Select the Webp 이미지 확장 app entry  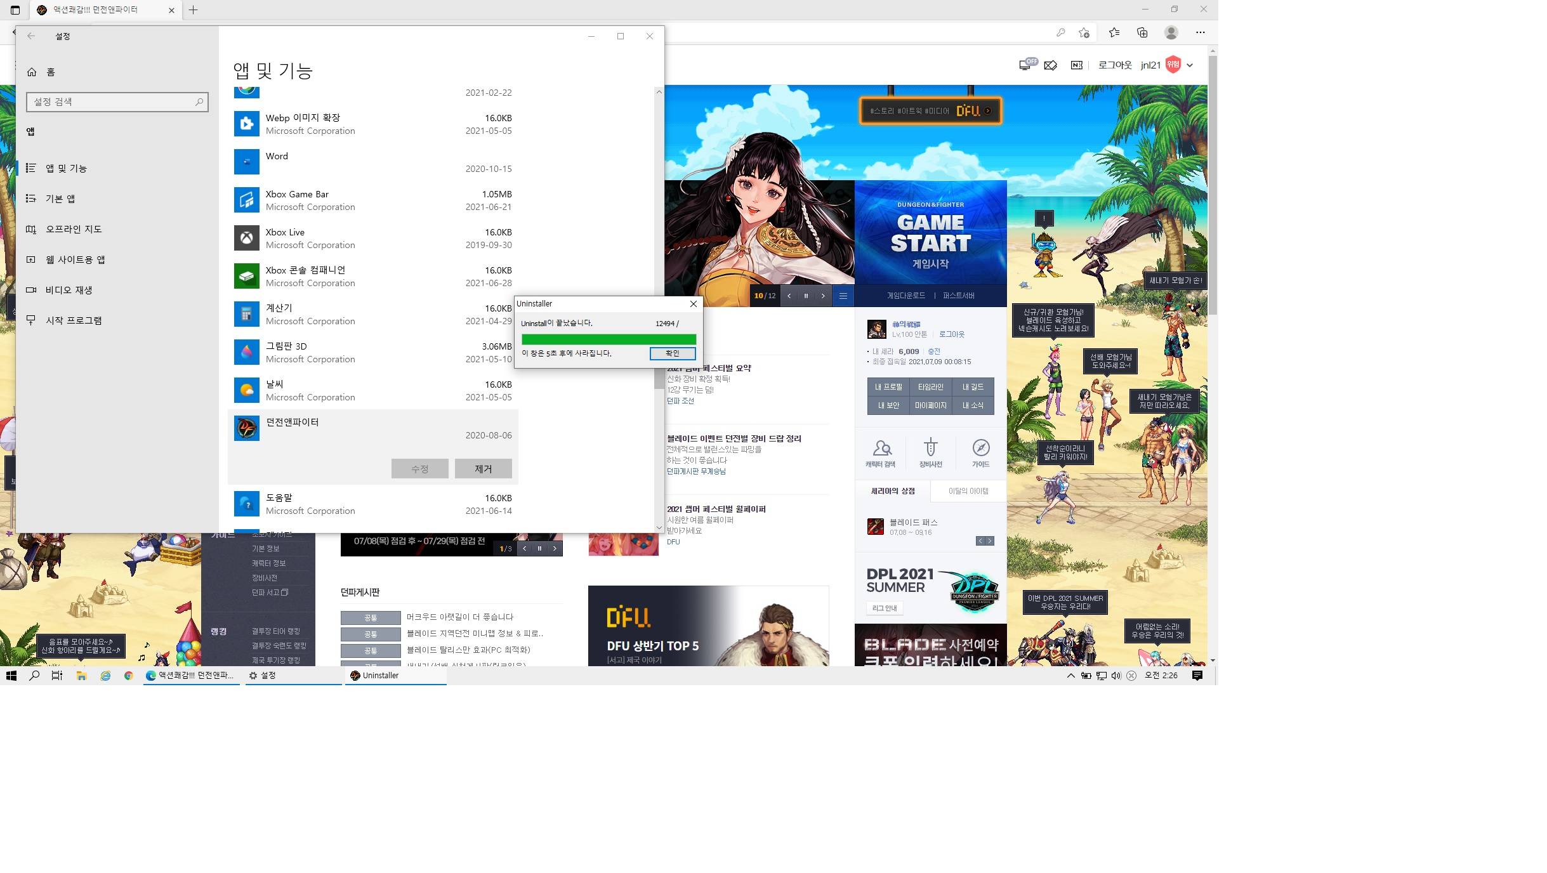[x=373, y=124]
